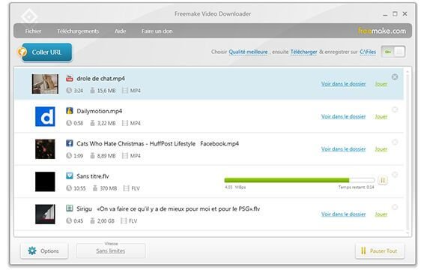Remove drole de chat.mp4 with its X icon
The image size is (427, 270).
[395, 77]
